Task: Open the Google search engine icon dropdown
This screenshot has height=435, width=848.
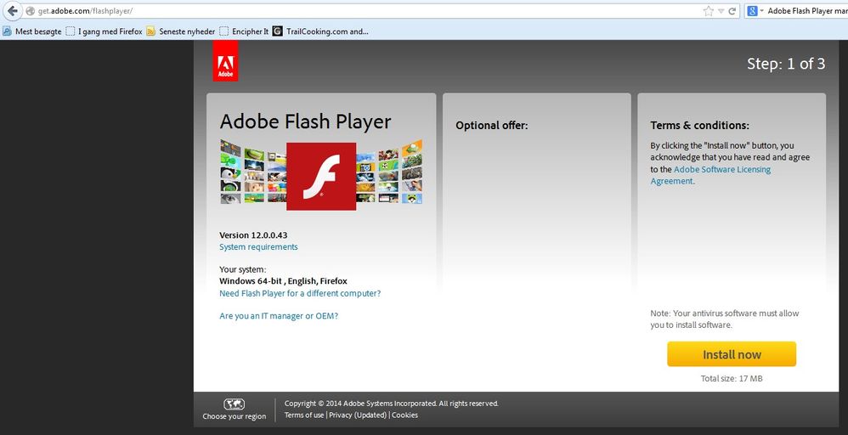Action: 755,11
